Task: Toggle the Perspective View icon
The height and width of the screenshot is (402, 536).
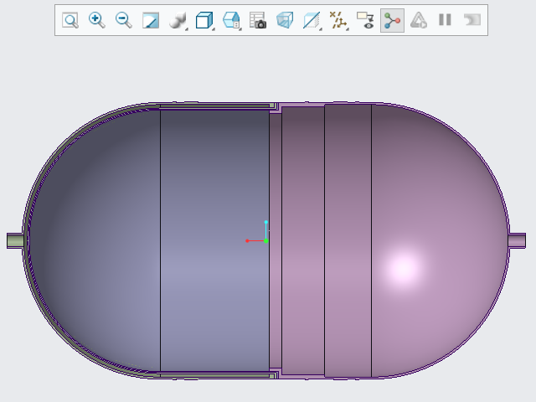Action: pyautogui.click(x=285, y=20)
